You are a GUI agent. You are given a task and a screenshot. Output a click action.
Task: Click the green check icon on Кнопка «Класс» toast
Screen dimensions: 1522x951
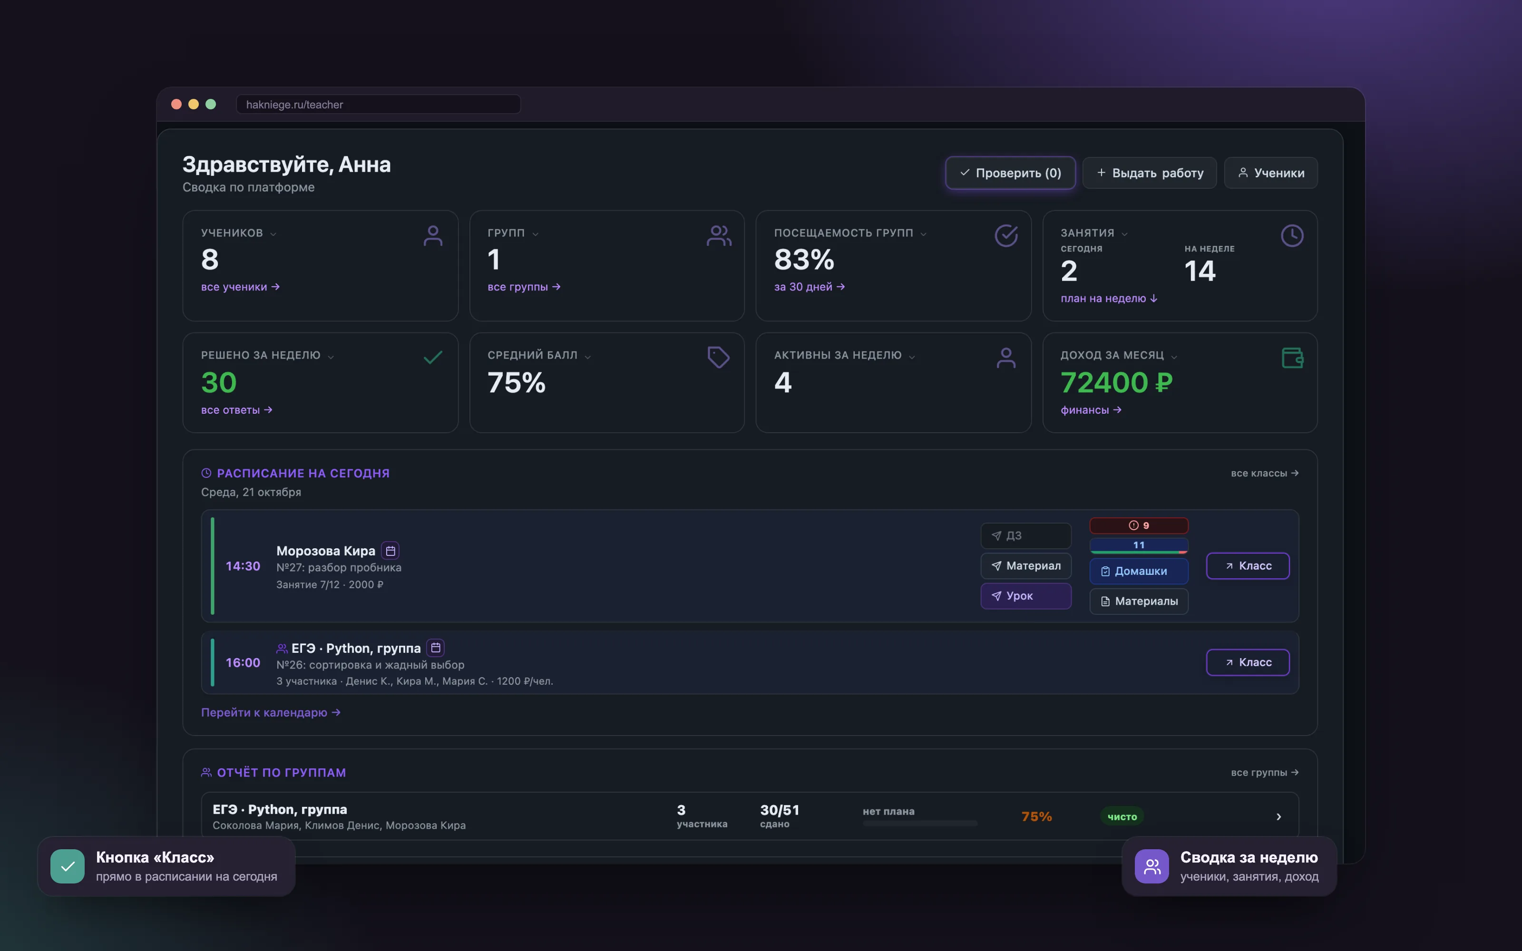(x=68, y=866)
